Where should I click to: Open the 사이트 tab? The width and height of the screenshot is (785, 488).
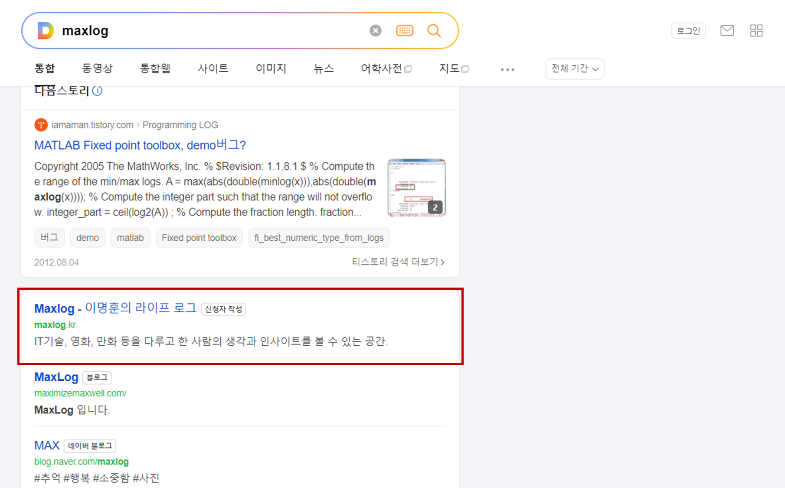coord(213,69)
